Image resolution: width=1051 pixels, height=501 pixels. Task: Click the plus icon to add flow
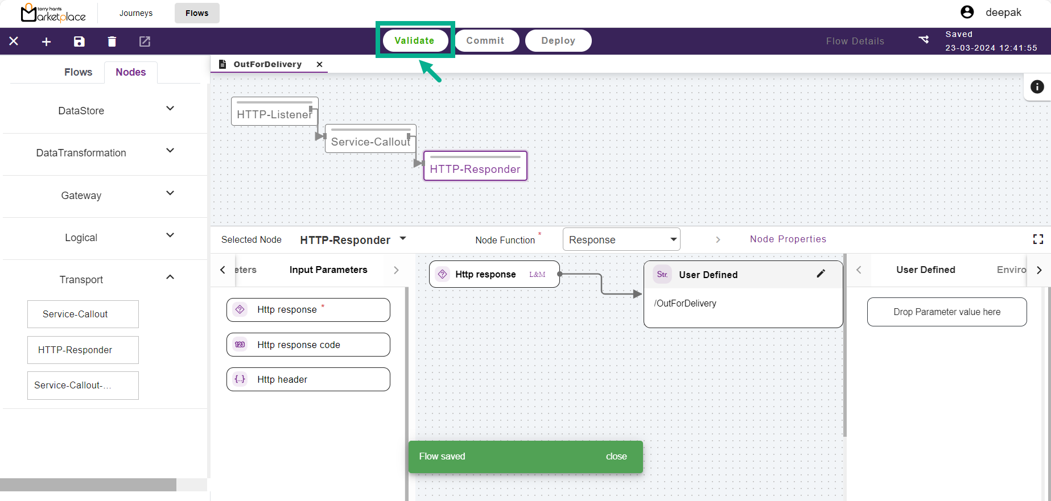47,42
